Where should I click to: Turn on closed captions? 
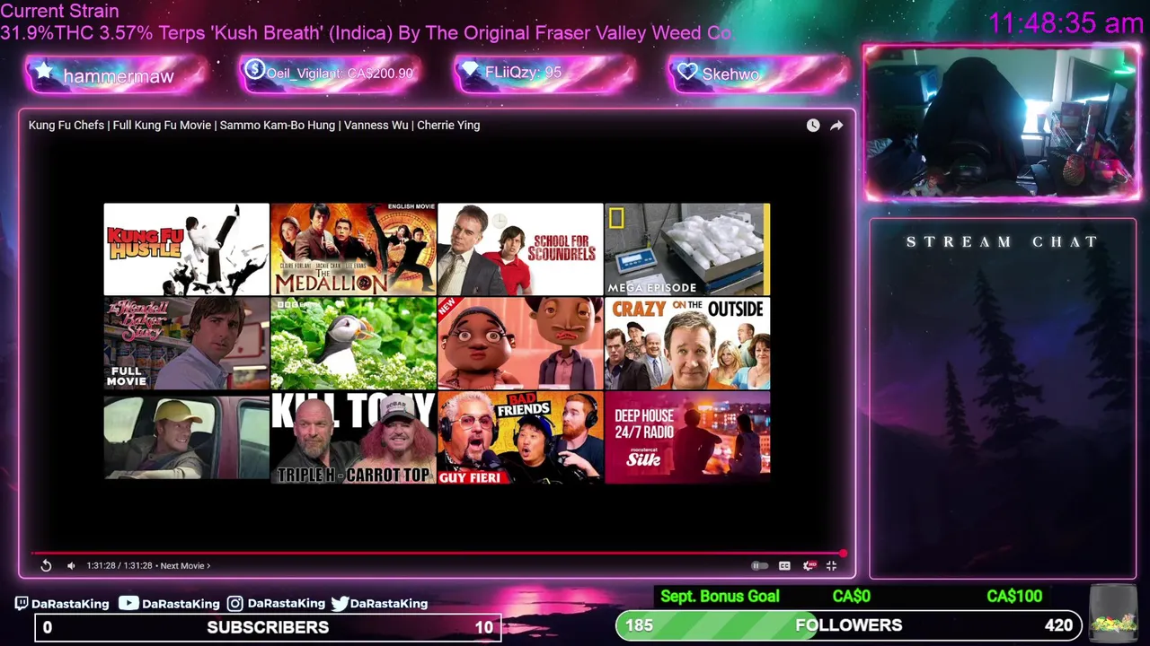click(784, 565)
